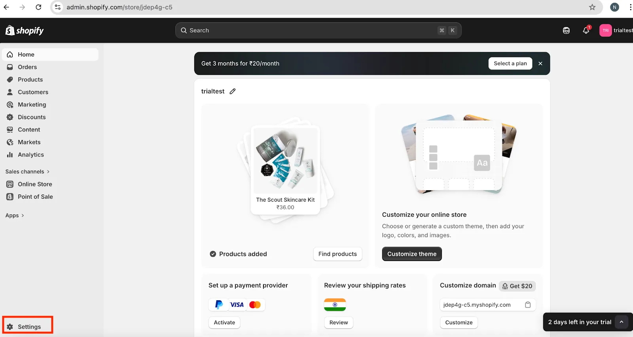Click 'Set up a payment provider' heading
Viewport: 633px width, 337px height.
pyautogui.click(x=248, y=285)
